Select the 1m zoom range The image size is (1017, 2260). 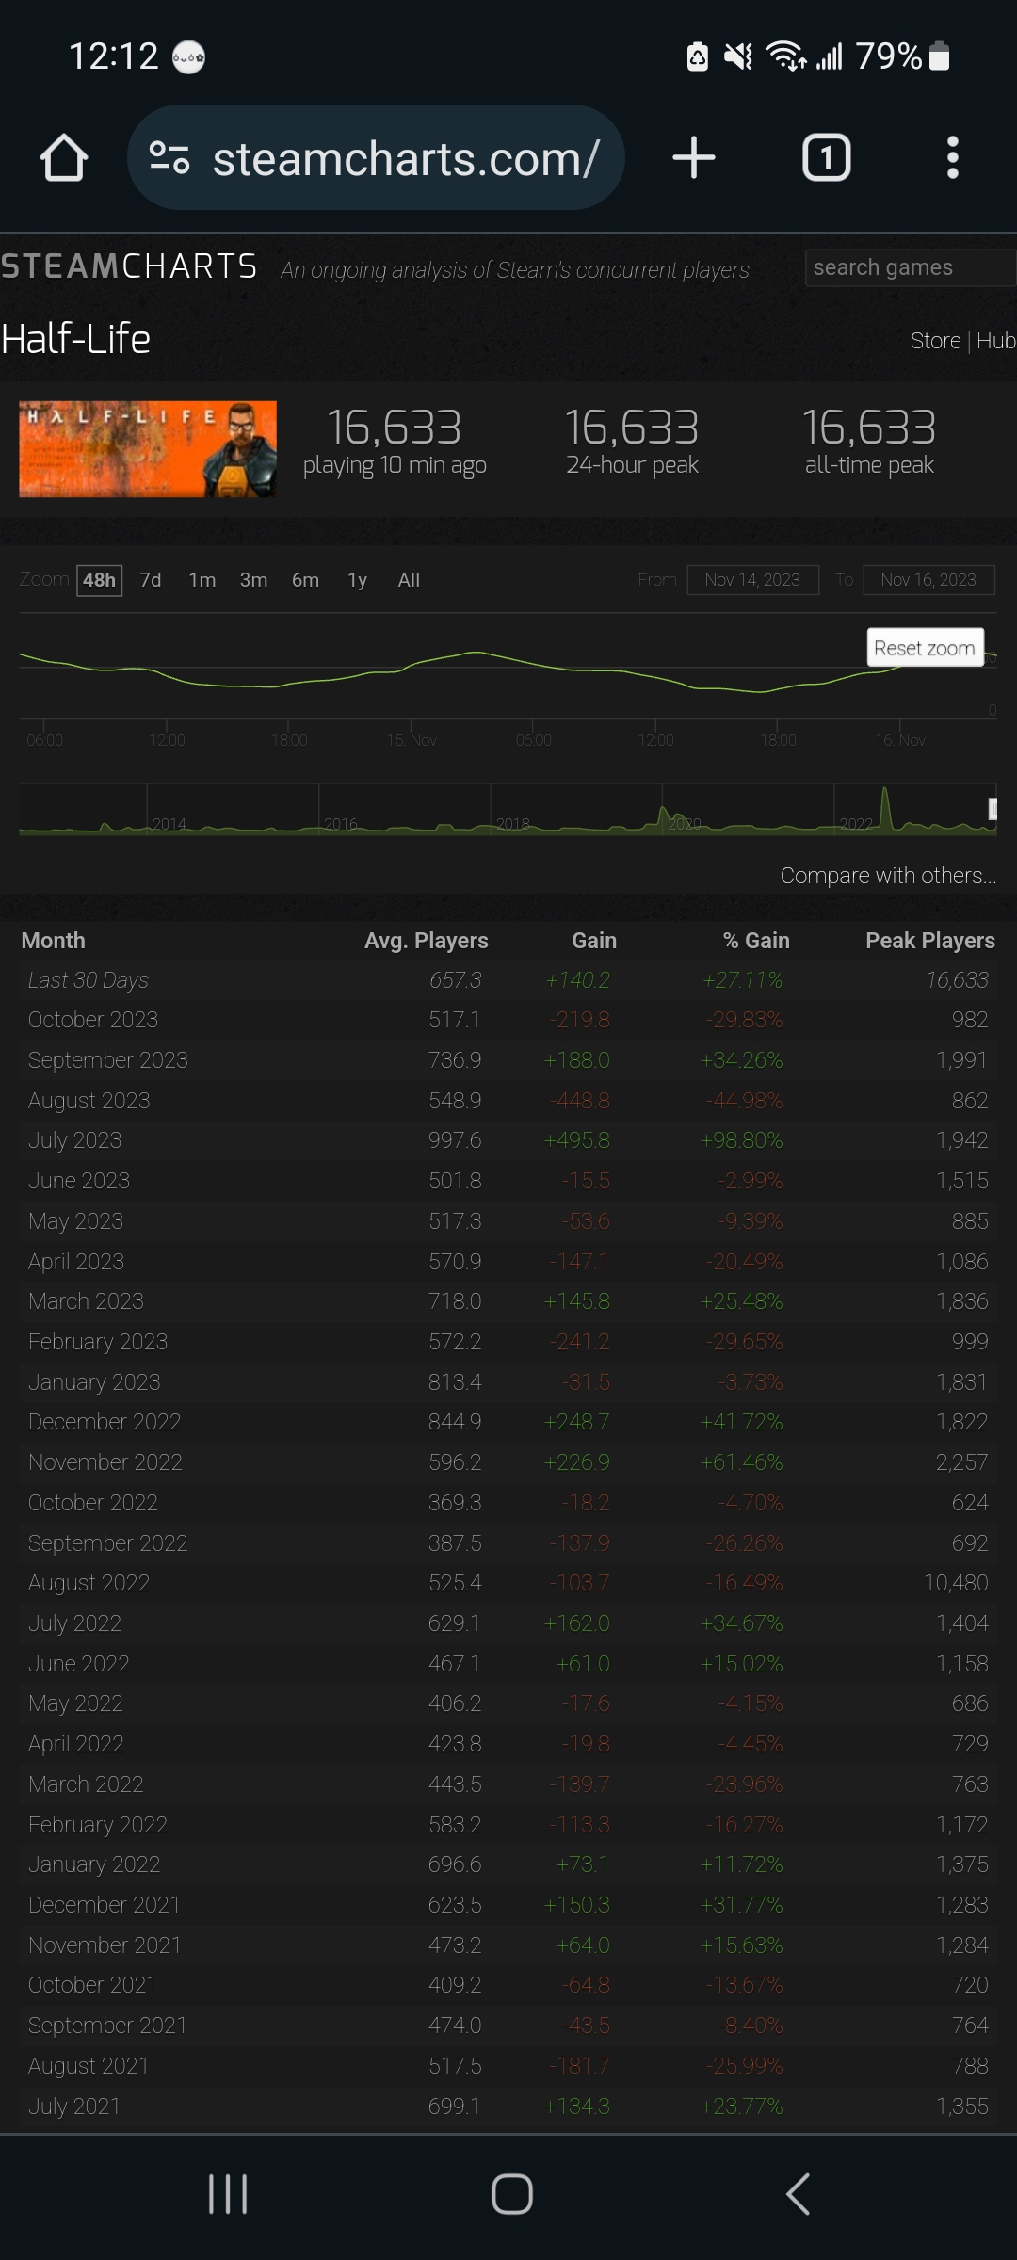[x=202, y=580]
